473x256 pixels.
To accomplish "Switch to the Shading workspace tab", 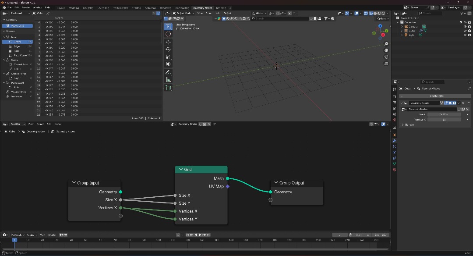I will coord(136,8).
